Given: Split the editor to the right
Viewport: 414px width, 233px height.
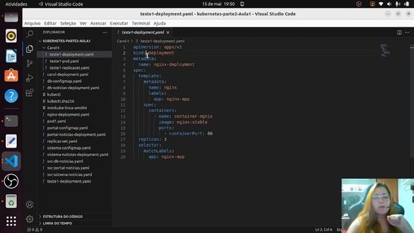Looking at the screenshot, I should tap(399, 32).
